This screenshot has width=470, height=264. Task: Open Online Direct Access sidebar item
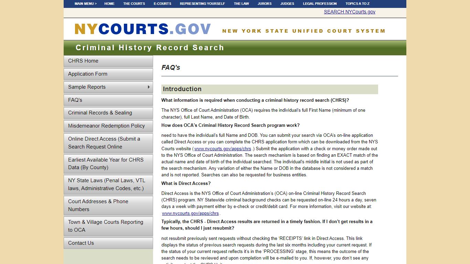point(108,143)
